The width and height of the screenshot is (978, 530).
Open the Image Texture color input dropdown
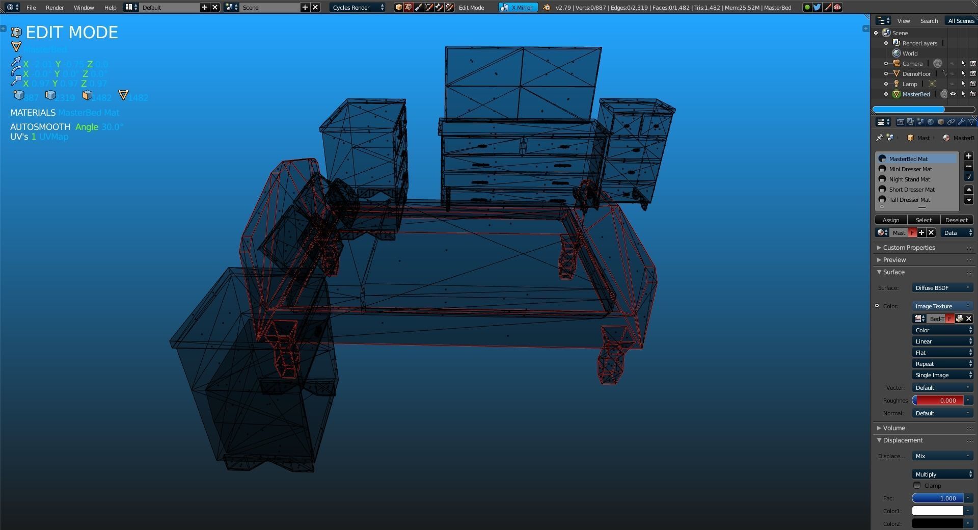coord(942,306)
